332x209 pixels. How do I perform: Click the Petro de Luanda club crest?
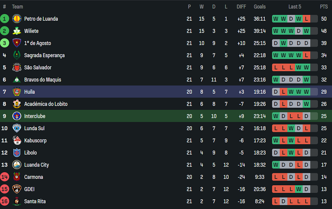tap(17, 19)
